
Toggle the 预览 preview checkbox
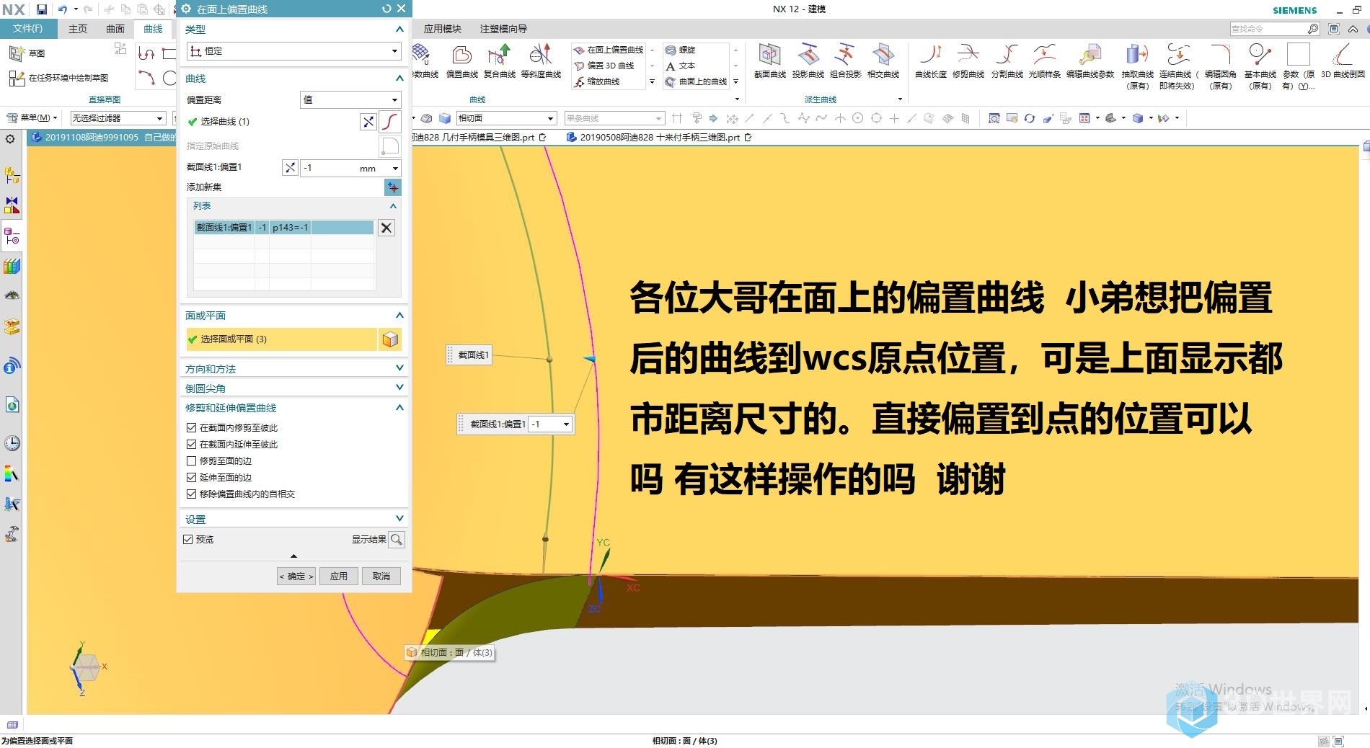(188, 539)
